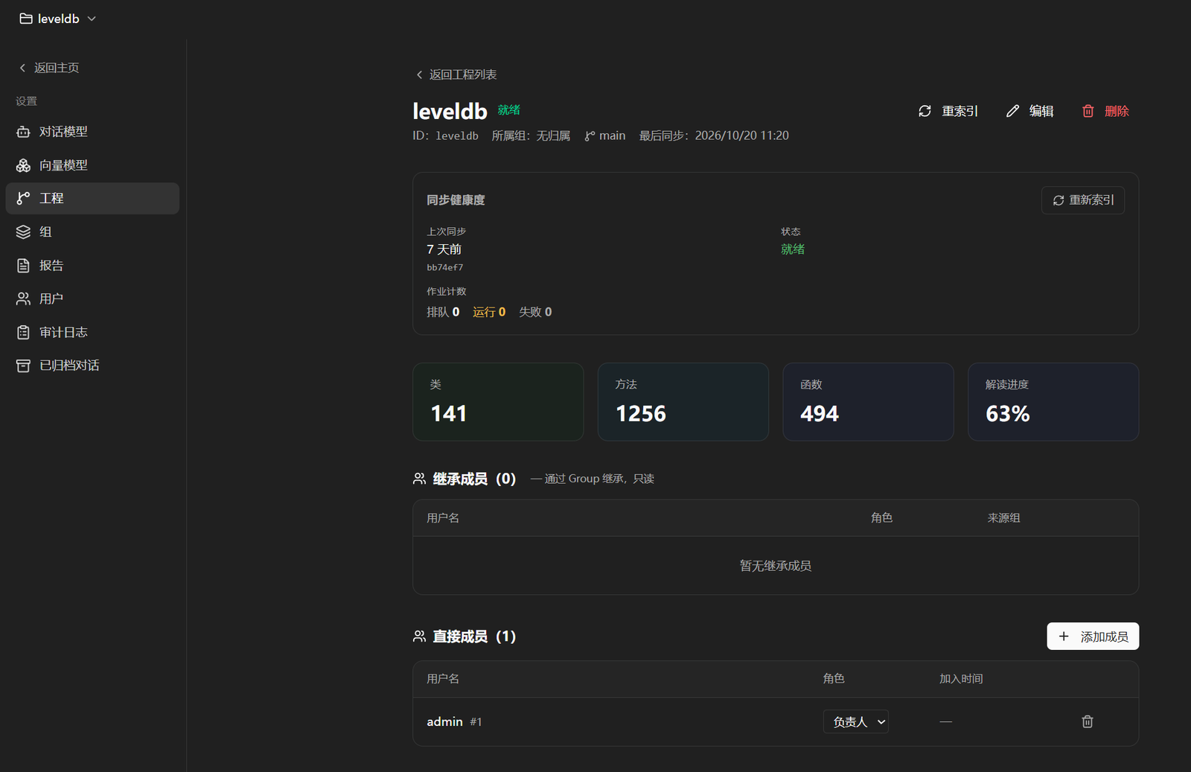The height and width of the screenshot is (772, 1191).
Task: Click the document icon for 报告
Action: [24, 265]
